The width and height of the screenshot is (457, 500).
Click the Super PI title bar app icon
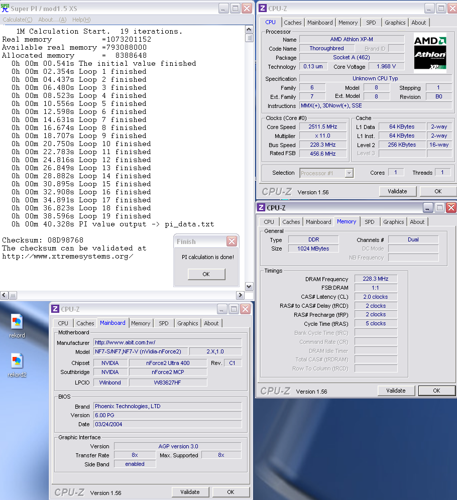click(x=5, y=8)
